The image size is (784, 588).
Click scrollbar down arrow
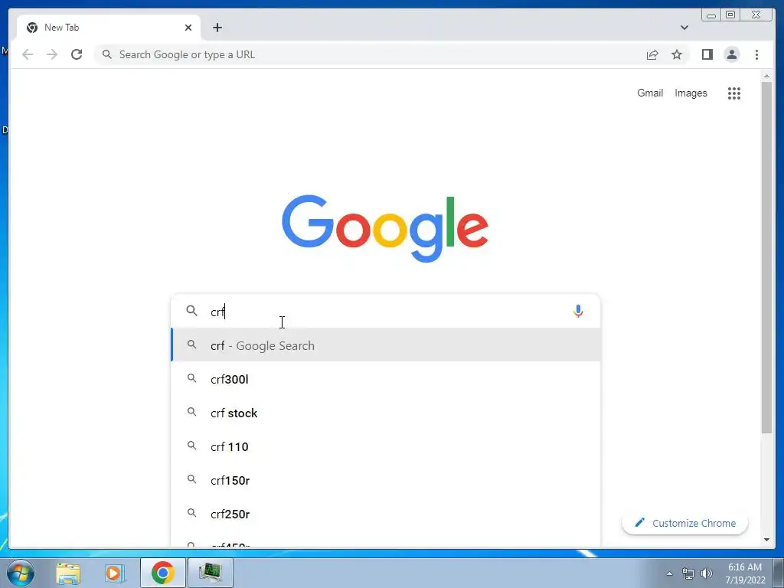coord(766,540)
